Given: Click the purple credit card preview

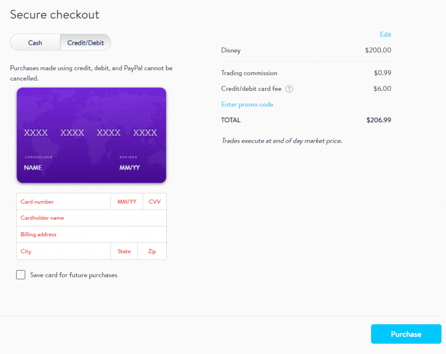Looking at the screenshot, I should coord(91,135).
